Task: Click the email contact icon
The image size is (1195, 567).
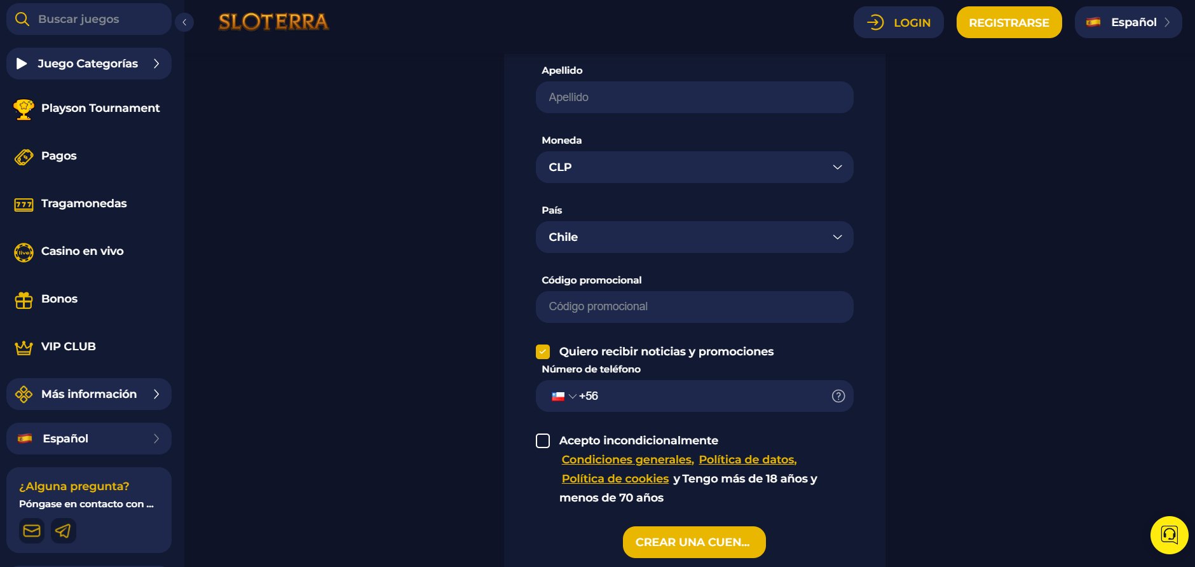Action: tap(32, 531)
